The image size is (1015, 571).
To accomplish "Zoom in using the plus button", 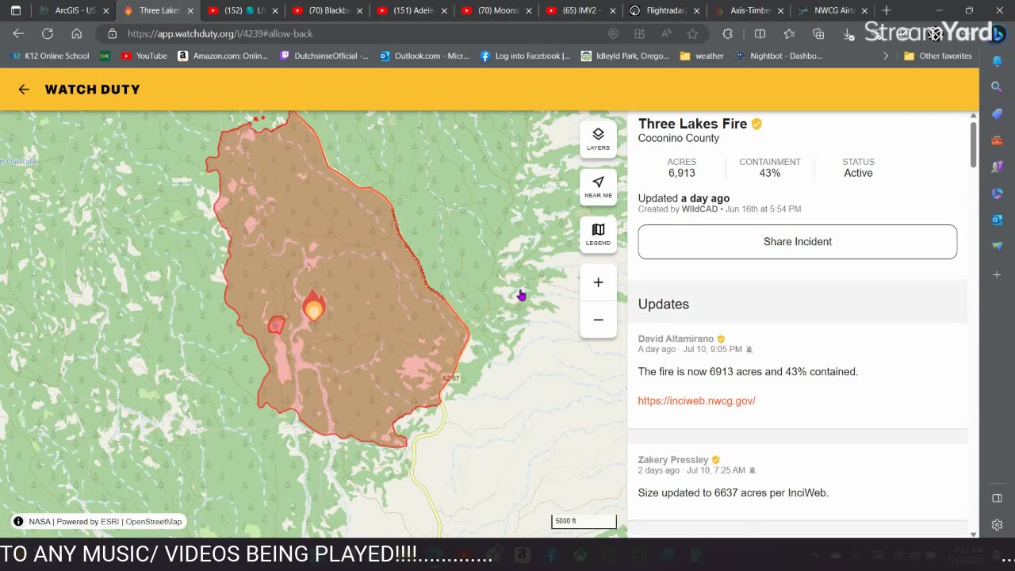I will pos(598,282).
